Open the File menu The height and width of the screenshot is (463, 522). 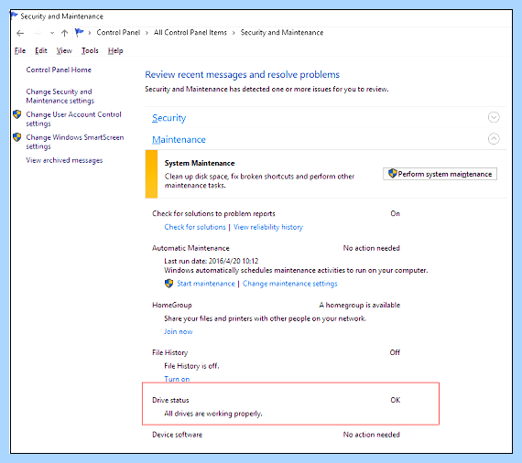tap(20, 50)
